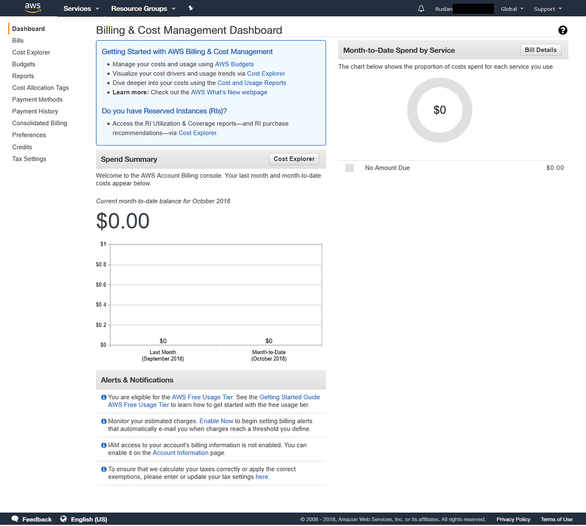Click the Enable Now billing alerts link
586x526 pixels.
[x=216, y=421]
